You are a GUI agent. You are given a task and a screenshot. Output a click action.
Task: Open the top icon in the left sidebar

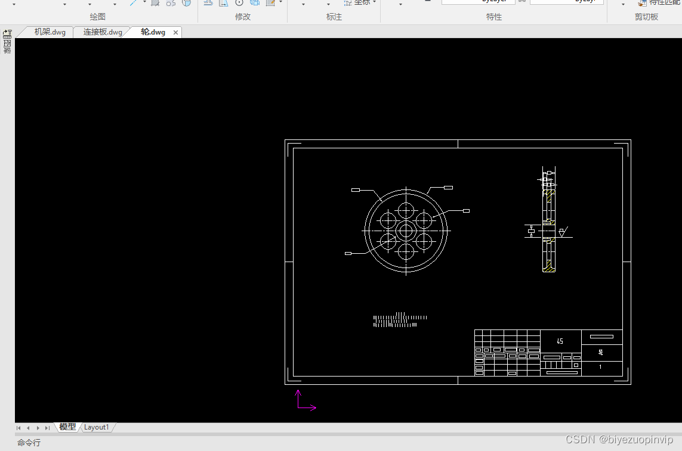[7, 34]
